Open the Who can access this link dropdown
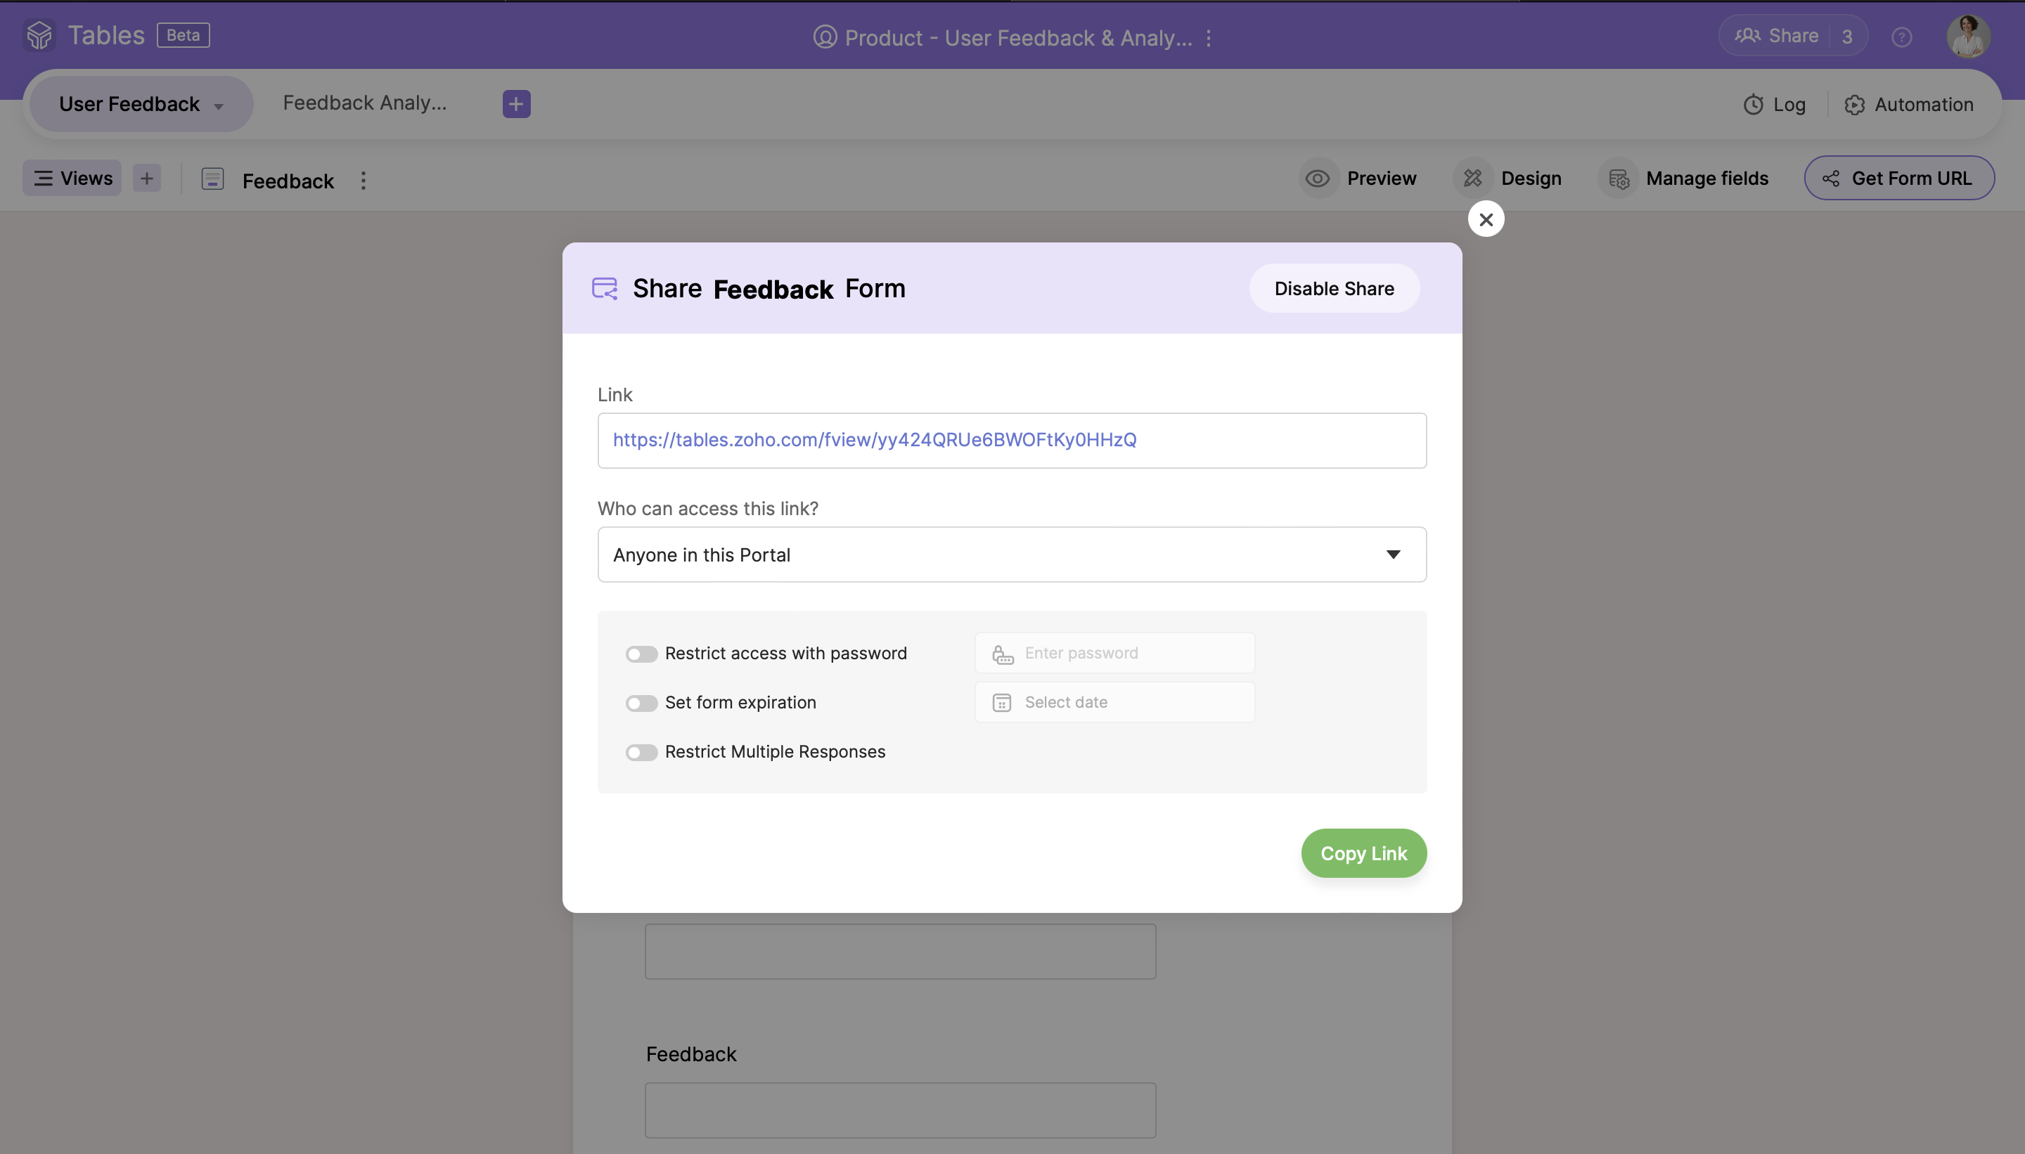2025x1154 pixels. pyautogui.click(x=1012, y=555)
